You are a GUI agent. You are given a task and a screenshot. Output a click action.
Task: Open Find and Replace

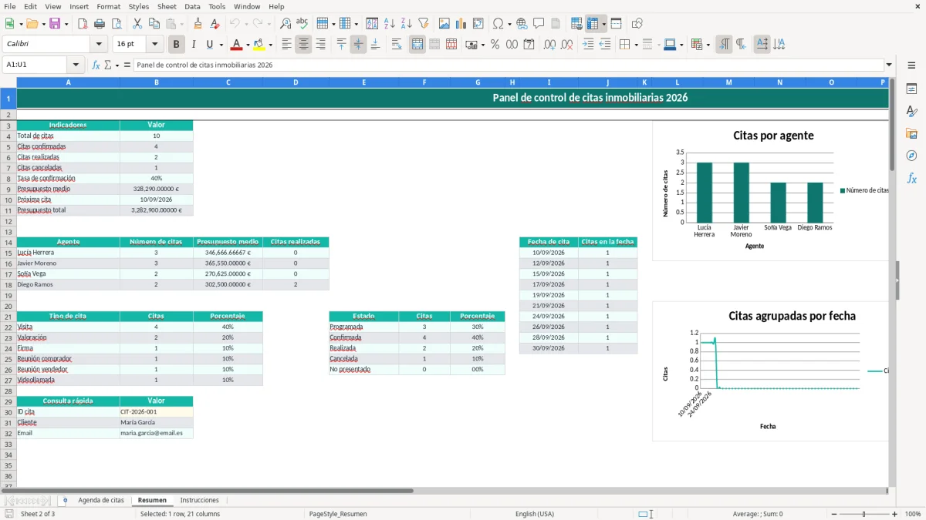(x=286, y=24)
